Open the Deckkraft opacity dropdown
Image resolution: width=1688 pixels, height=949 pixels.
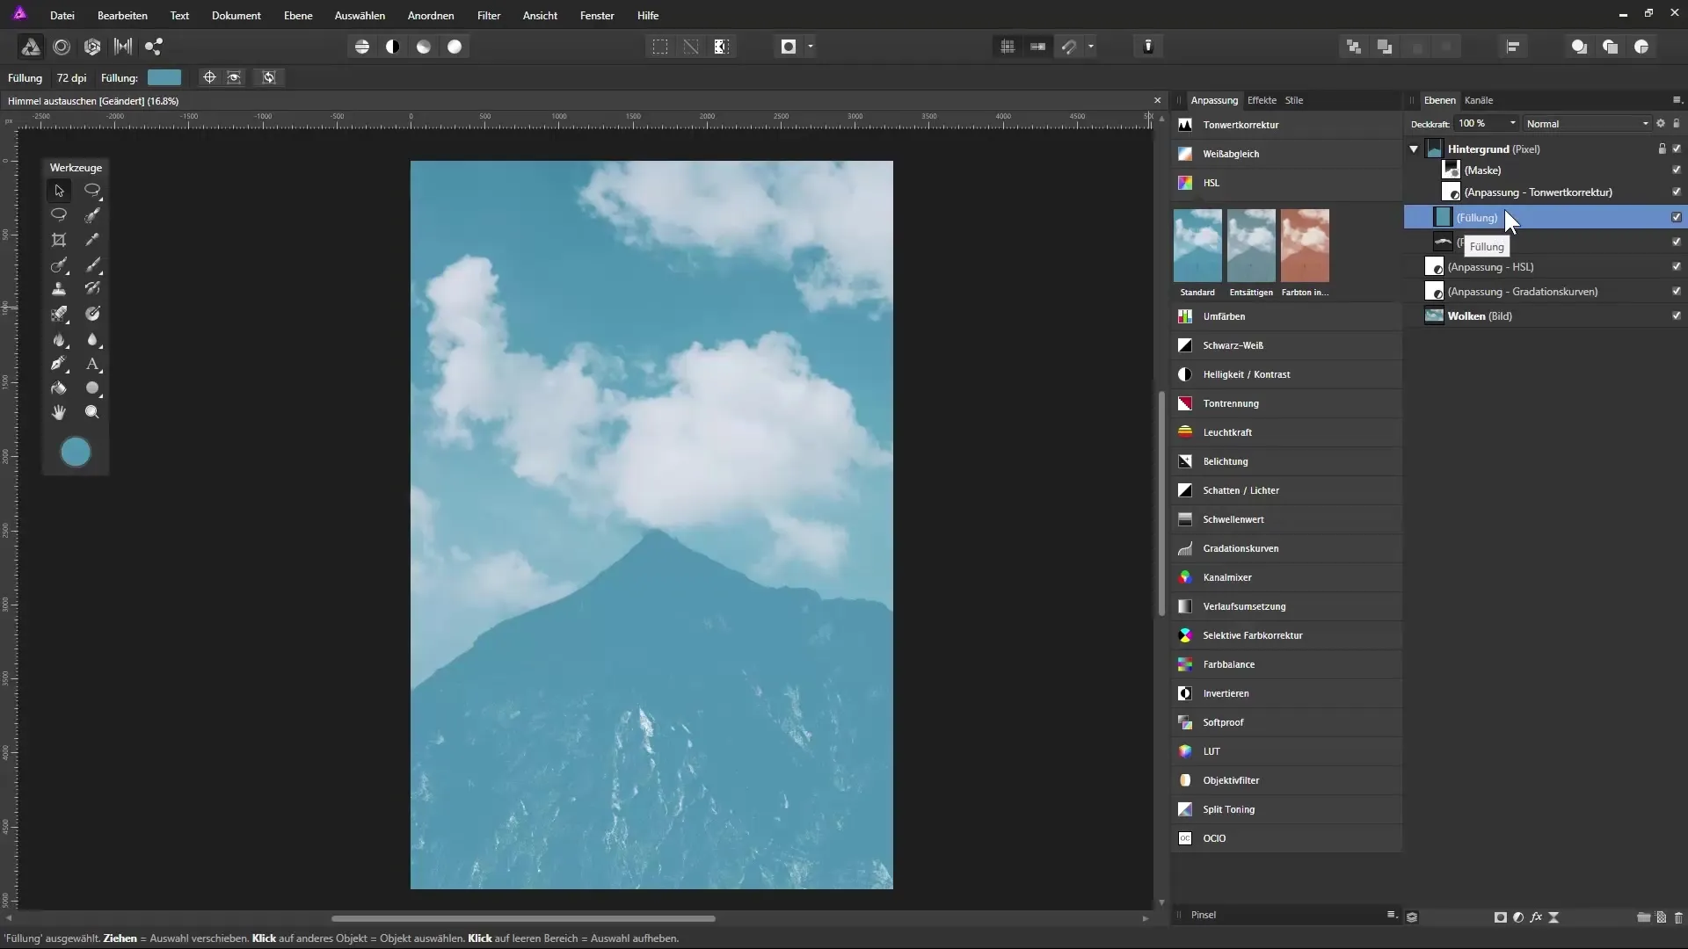pyautogui.click(x=1512, y=124)
